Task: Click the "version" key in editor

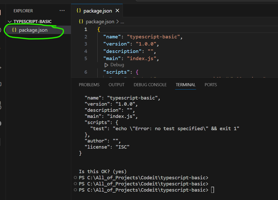Action: coord(116,44)
